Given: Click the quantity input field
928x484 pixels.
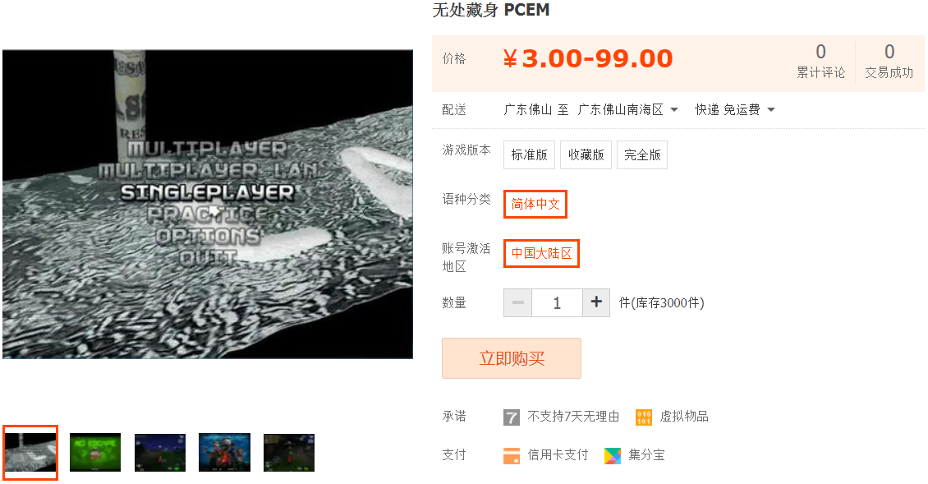Looking at the screenshot, I should pyautogui.click(x=557, y=302).
